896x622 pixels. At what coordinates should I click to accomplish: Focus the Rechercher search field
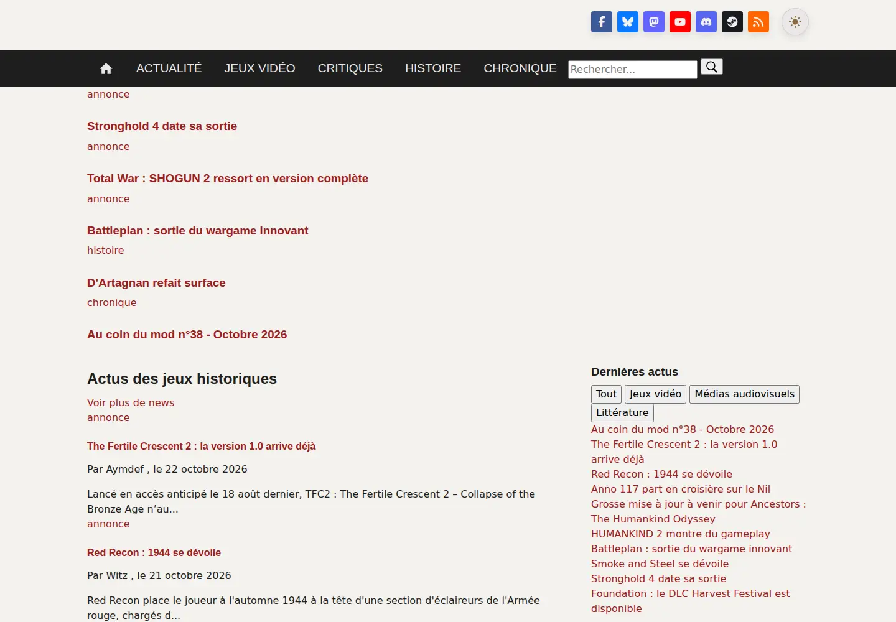point(632,69)
